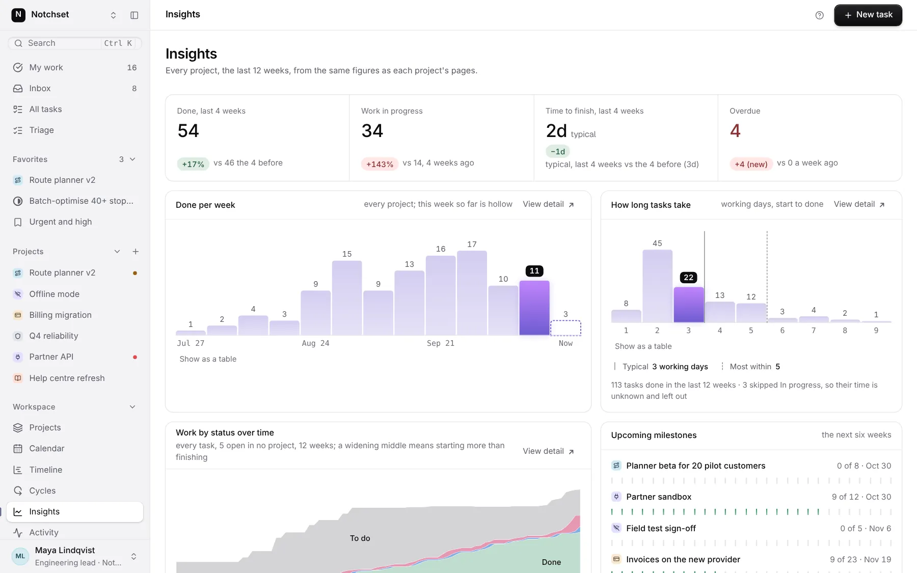Select the highlighted bar labeled 11
917x573 pixels.
pos(534,308)
